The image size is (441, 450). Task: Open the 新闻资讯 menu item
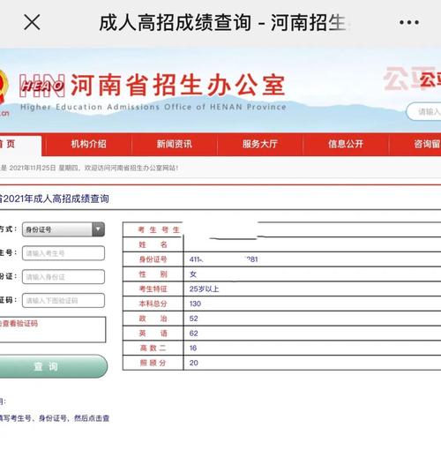pos(174,144)
